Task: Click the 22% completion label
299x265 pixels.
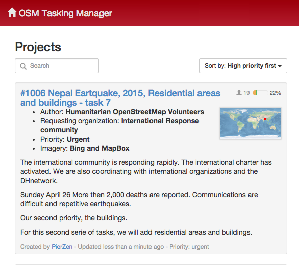Action: coord(275,93)
